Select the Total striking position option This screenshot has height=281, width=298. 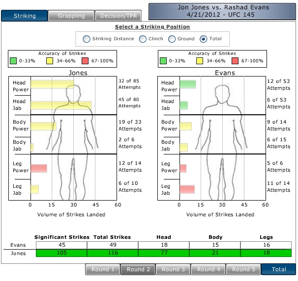pyautogui.click(x=204, y=39)
